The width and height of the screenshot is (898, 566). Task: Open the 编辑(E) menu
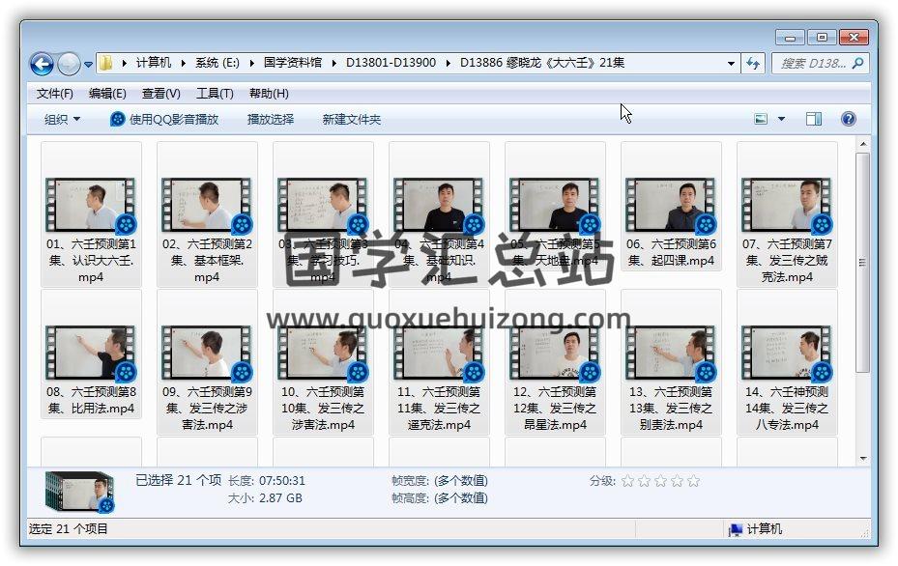pyautogui.click(x=107, y=94)
